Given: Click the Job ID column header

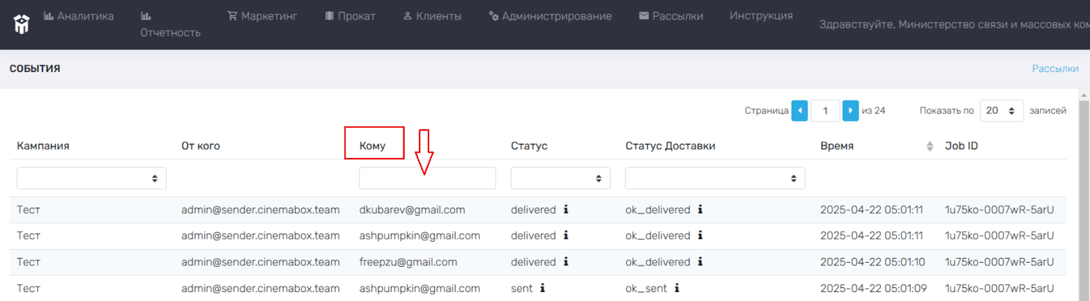Looking at the screenshot, I should [x=961, y=146].
